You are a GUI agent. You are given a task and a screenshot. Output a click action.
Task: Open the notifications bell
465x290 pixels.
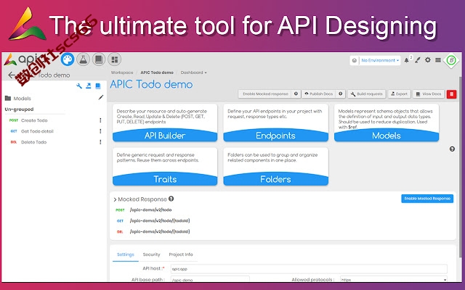pos(407,60)
